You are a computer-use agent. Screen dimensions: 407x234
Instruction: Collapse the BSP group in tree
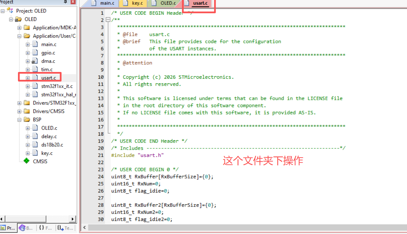pos(19,120)
